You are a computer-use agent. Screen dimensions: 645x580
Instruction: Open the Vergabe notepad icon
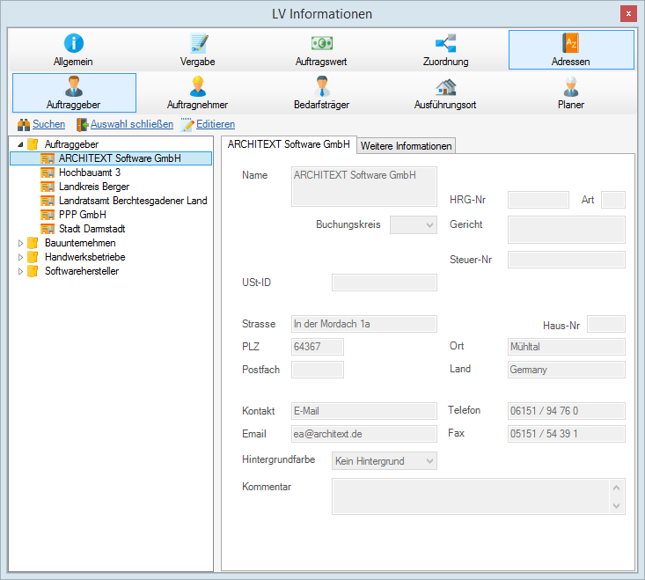coord(199,43)
